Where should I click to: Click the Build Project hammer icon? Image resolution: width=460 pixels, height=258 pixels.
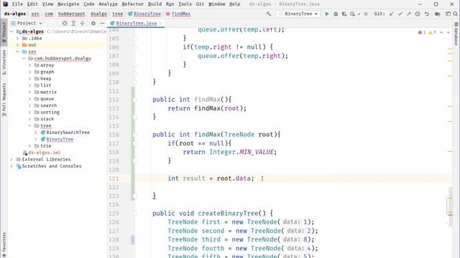268,14
